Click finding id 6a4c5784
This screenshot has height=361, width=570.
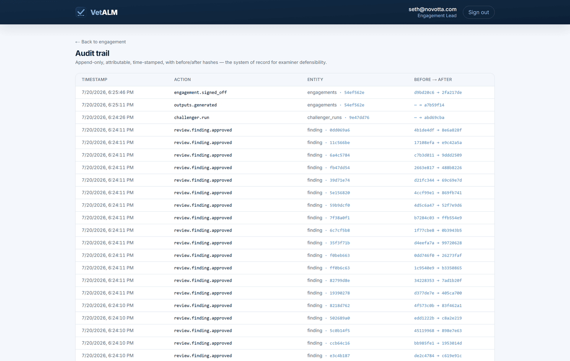coord(340,155)
